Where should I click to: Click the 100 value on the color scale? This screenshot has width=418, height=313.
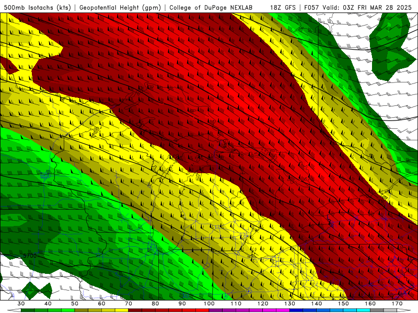[209, 304]
